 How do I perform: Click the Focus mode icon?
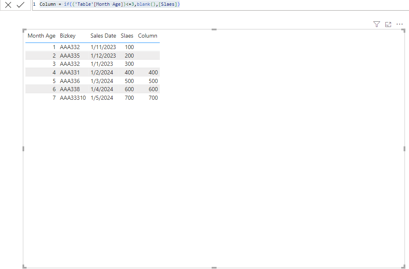388,24
